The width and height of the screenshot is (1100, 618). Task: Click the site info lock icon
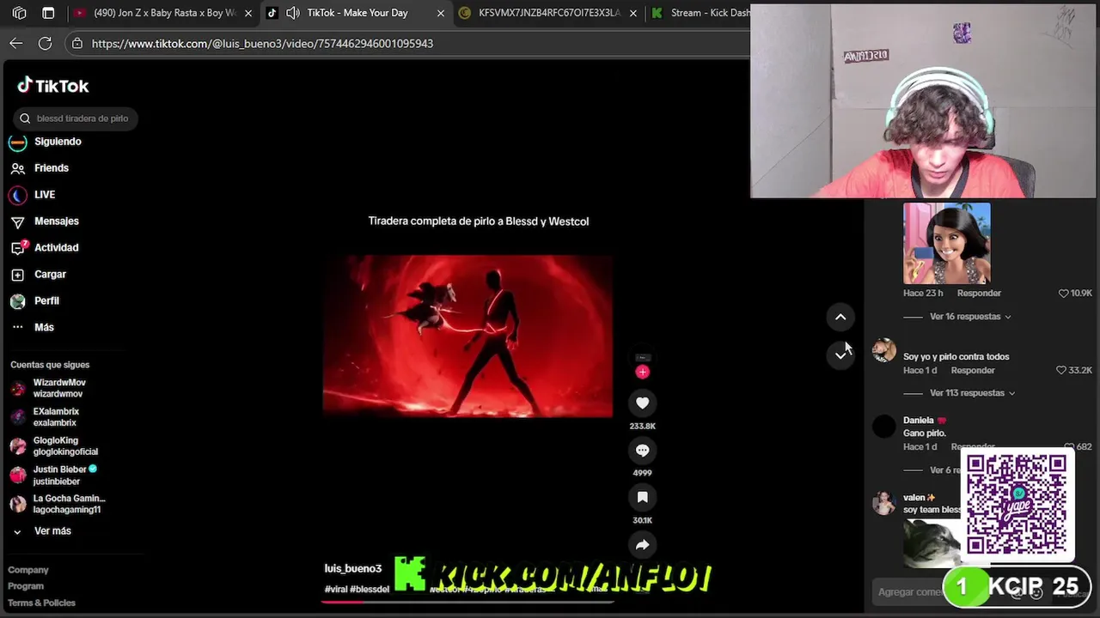click(77, 43)
